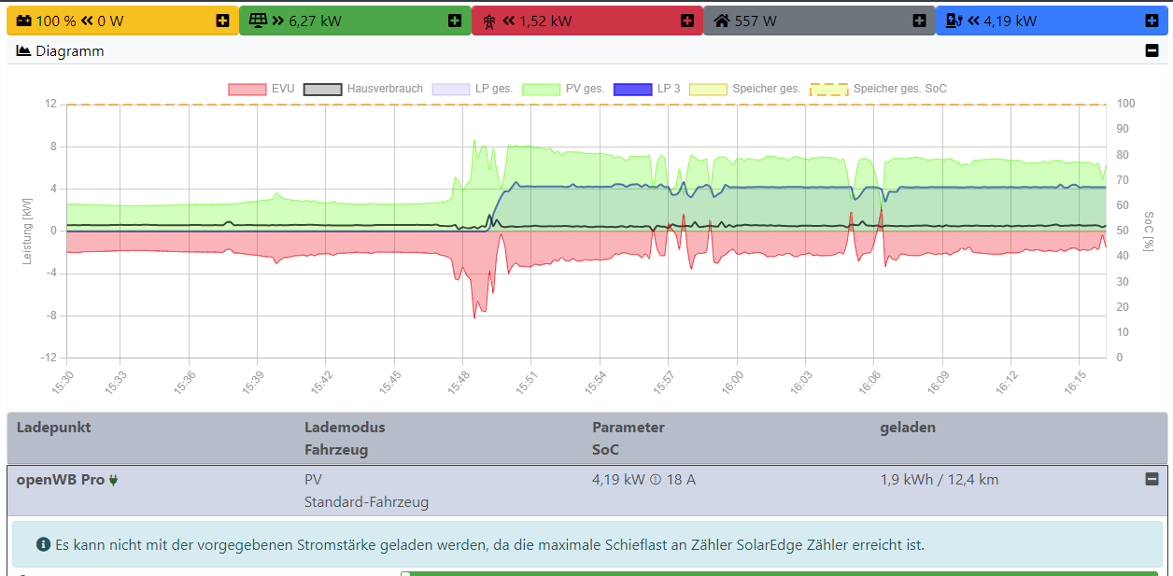Click the red EVU legend color box
This screenshot has height=576, width=1173.
247,89
